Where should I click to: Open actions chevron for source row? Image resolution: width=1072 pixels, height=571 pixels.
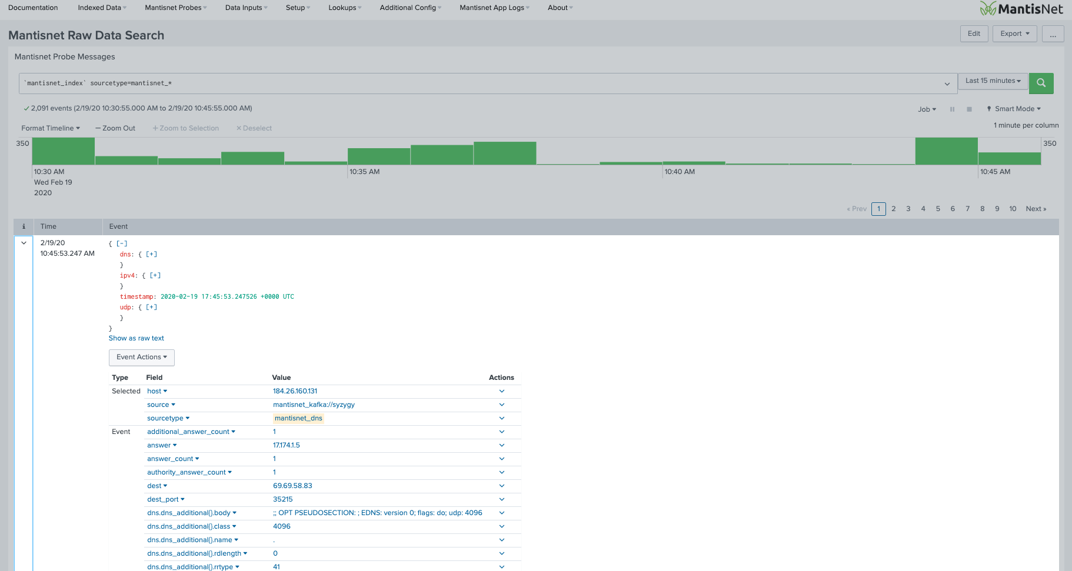tap(502, 405)
